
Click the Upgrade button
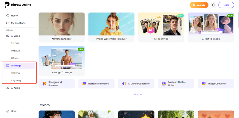click(x=199, y=5)
